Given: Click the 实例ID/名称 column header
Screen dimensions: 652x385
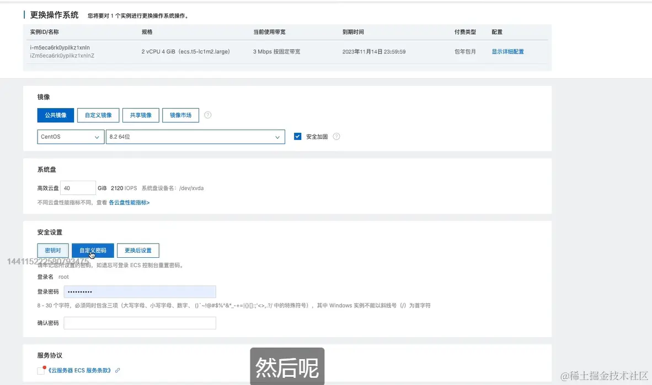Looking at the screenshot, I should pos(45,32).
